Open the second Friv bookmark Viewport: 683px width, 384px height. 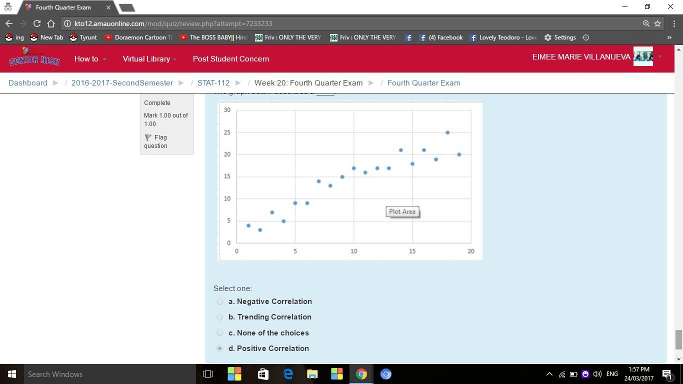point(363,37)
